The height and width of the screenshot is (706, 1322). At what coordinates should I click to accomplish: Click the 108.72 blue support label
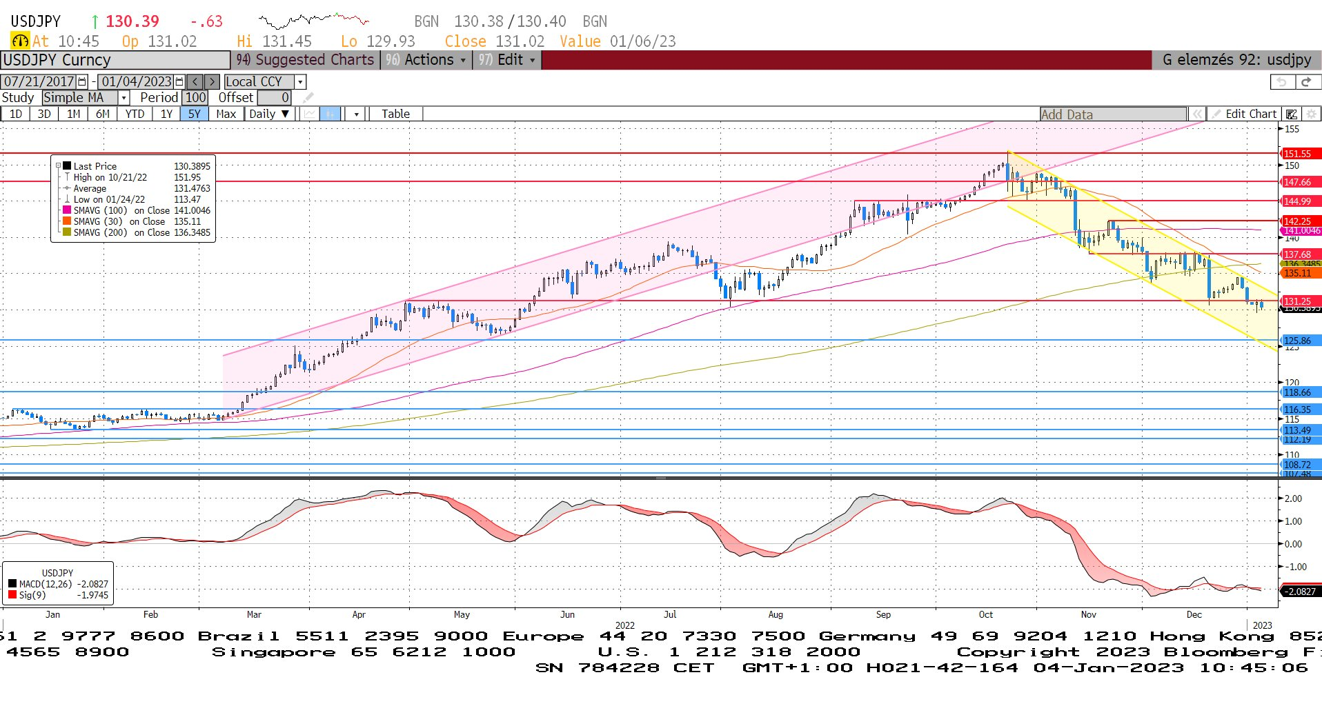(1300, 465)
